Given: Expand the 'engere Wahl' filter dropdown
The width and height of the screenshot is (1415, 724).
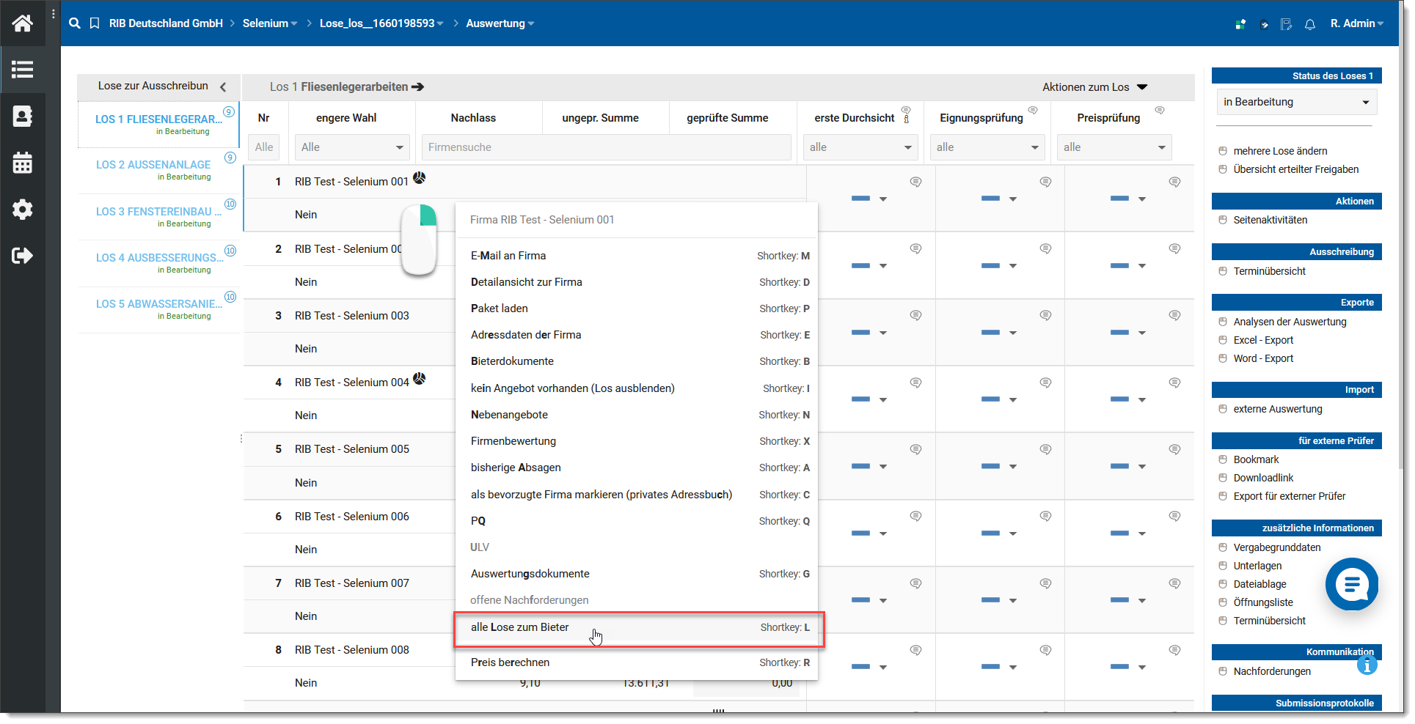Looking at the screenshot, I should pyautogui.click(x=352, y=147).
